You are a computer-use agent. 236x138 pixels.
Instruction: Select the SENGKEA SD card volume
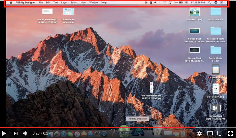(x=216, y=72)
